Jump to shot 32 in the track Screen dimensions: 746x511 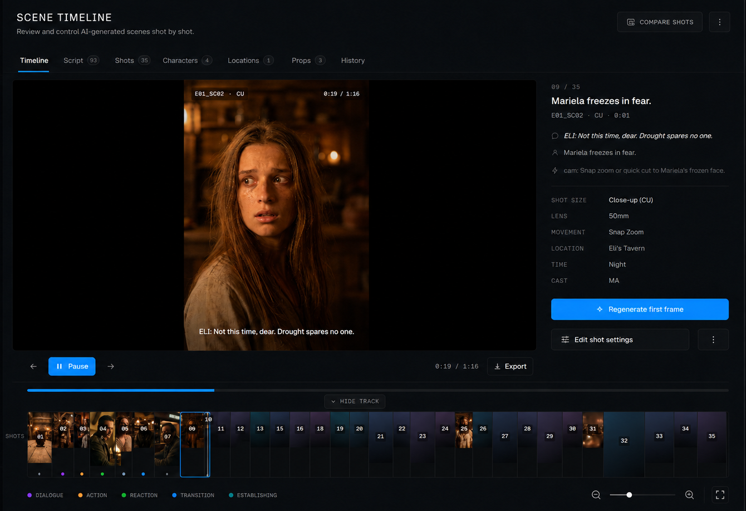(624, 444)
